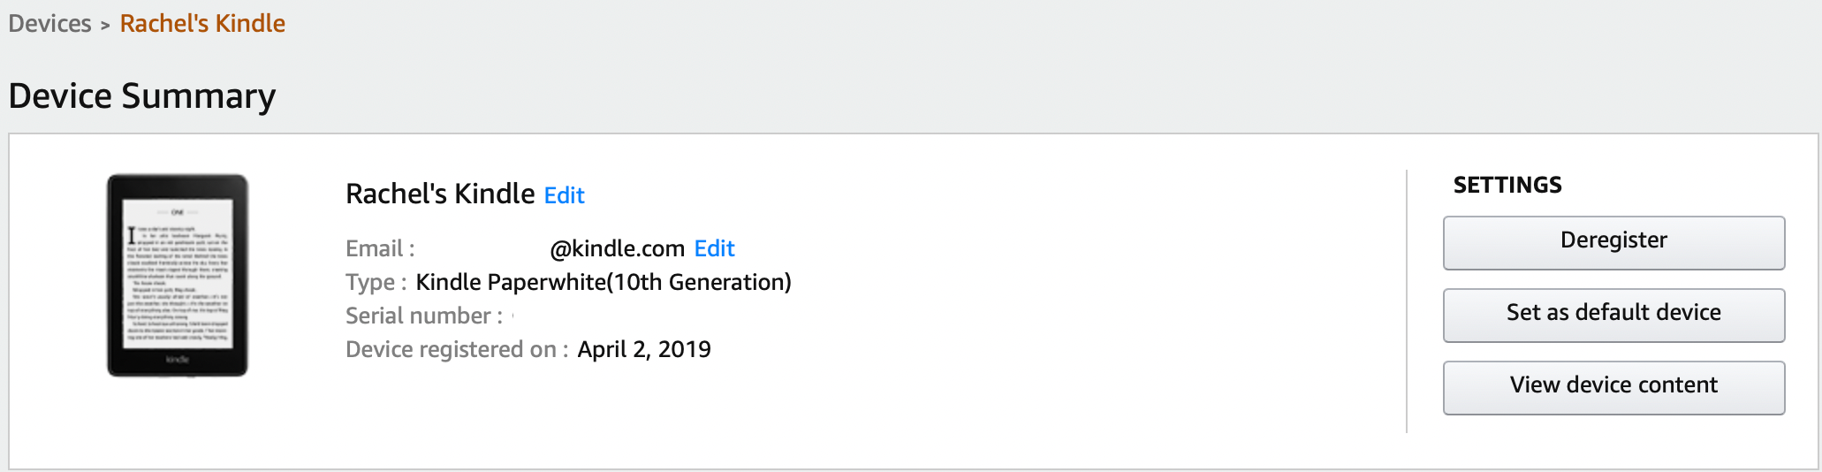This screenshot has width=1822, height=472.
Task: Set this Kindle as default device
Action: tap(1613, 315)
